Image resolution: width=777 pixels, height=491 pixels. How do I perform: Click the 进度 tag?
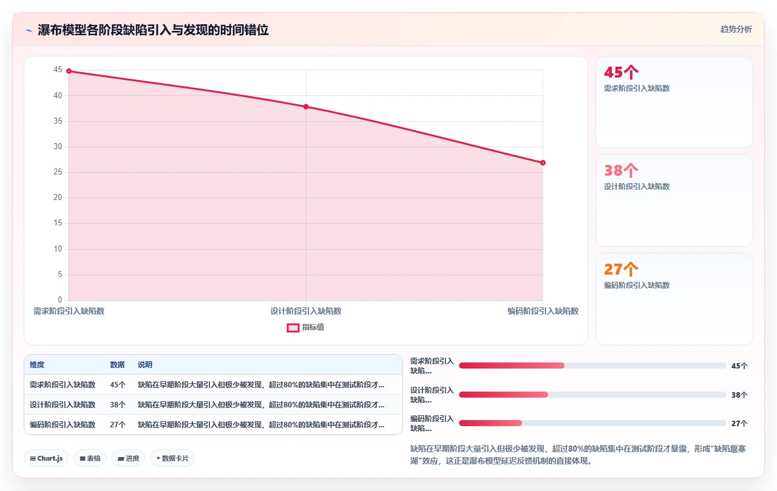(x=128, y=458)
